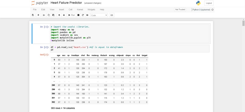Click the 'thal' column header
Screen dimensions: 245x112
pos(138,55)
